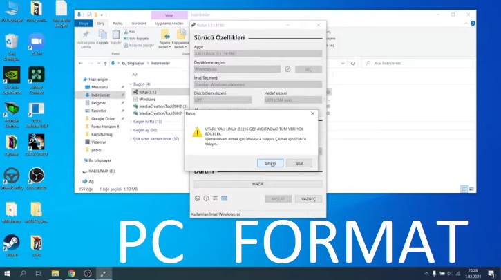The height and width of the screenshot is (280, 501).
Task: Open the Önyükleme seçimi dropdown in Rufus
Action: [237, 69]
